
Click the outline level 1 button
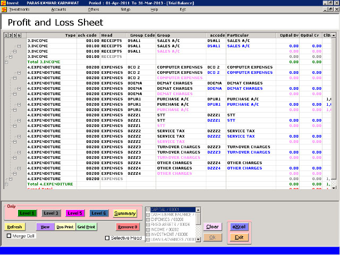[6, 36]
